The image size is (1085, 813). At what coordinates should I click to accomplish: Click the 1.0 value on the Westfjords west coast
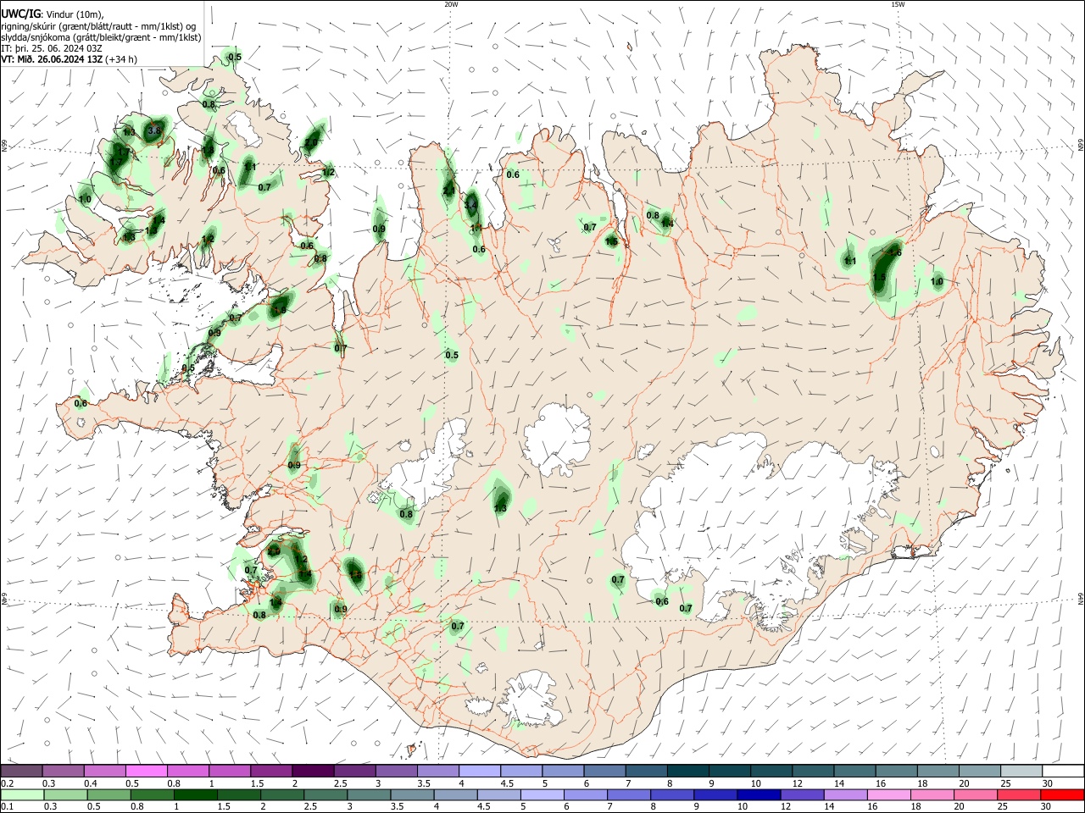[x=85, y=199]
